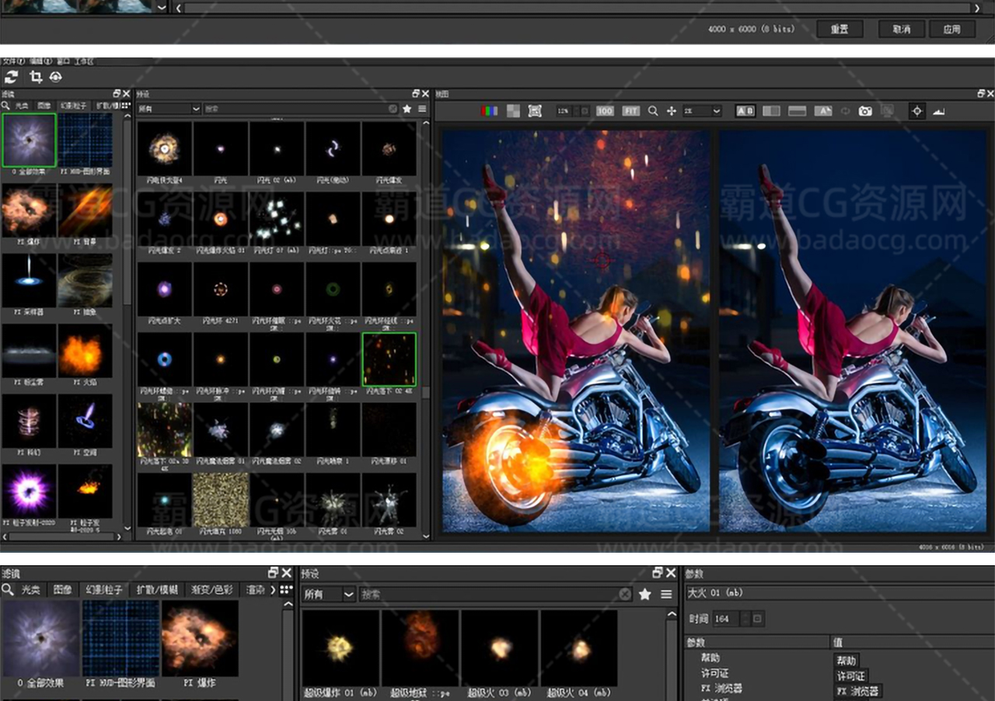
Task: Expand the filter tabs overflow chevron after 渲染
Action: (273, 590)
